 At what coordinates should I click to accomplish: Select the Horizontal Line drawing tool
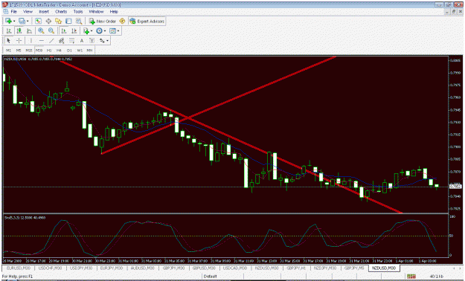coord(41,41)
